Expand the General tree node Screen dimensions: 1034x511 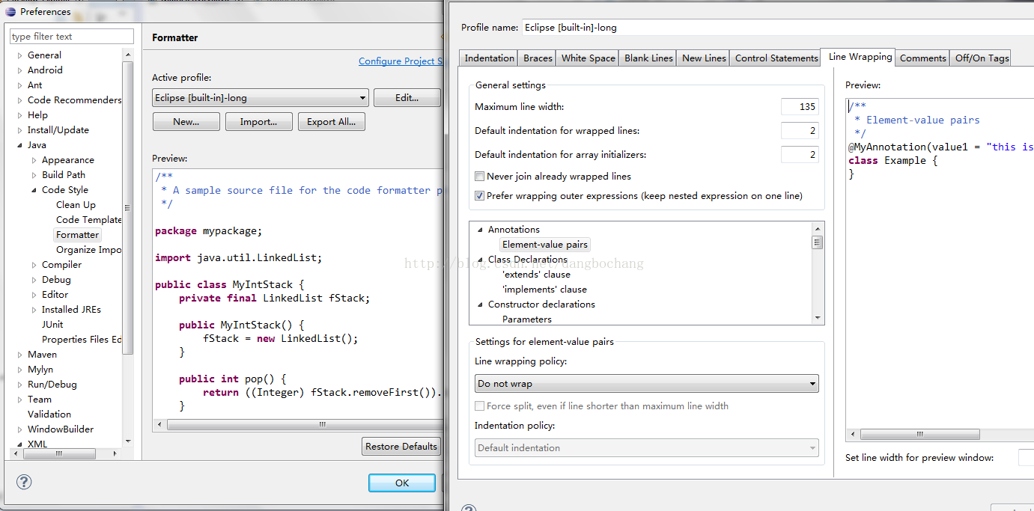pos(20,55)
